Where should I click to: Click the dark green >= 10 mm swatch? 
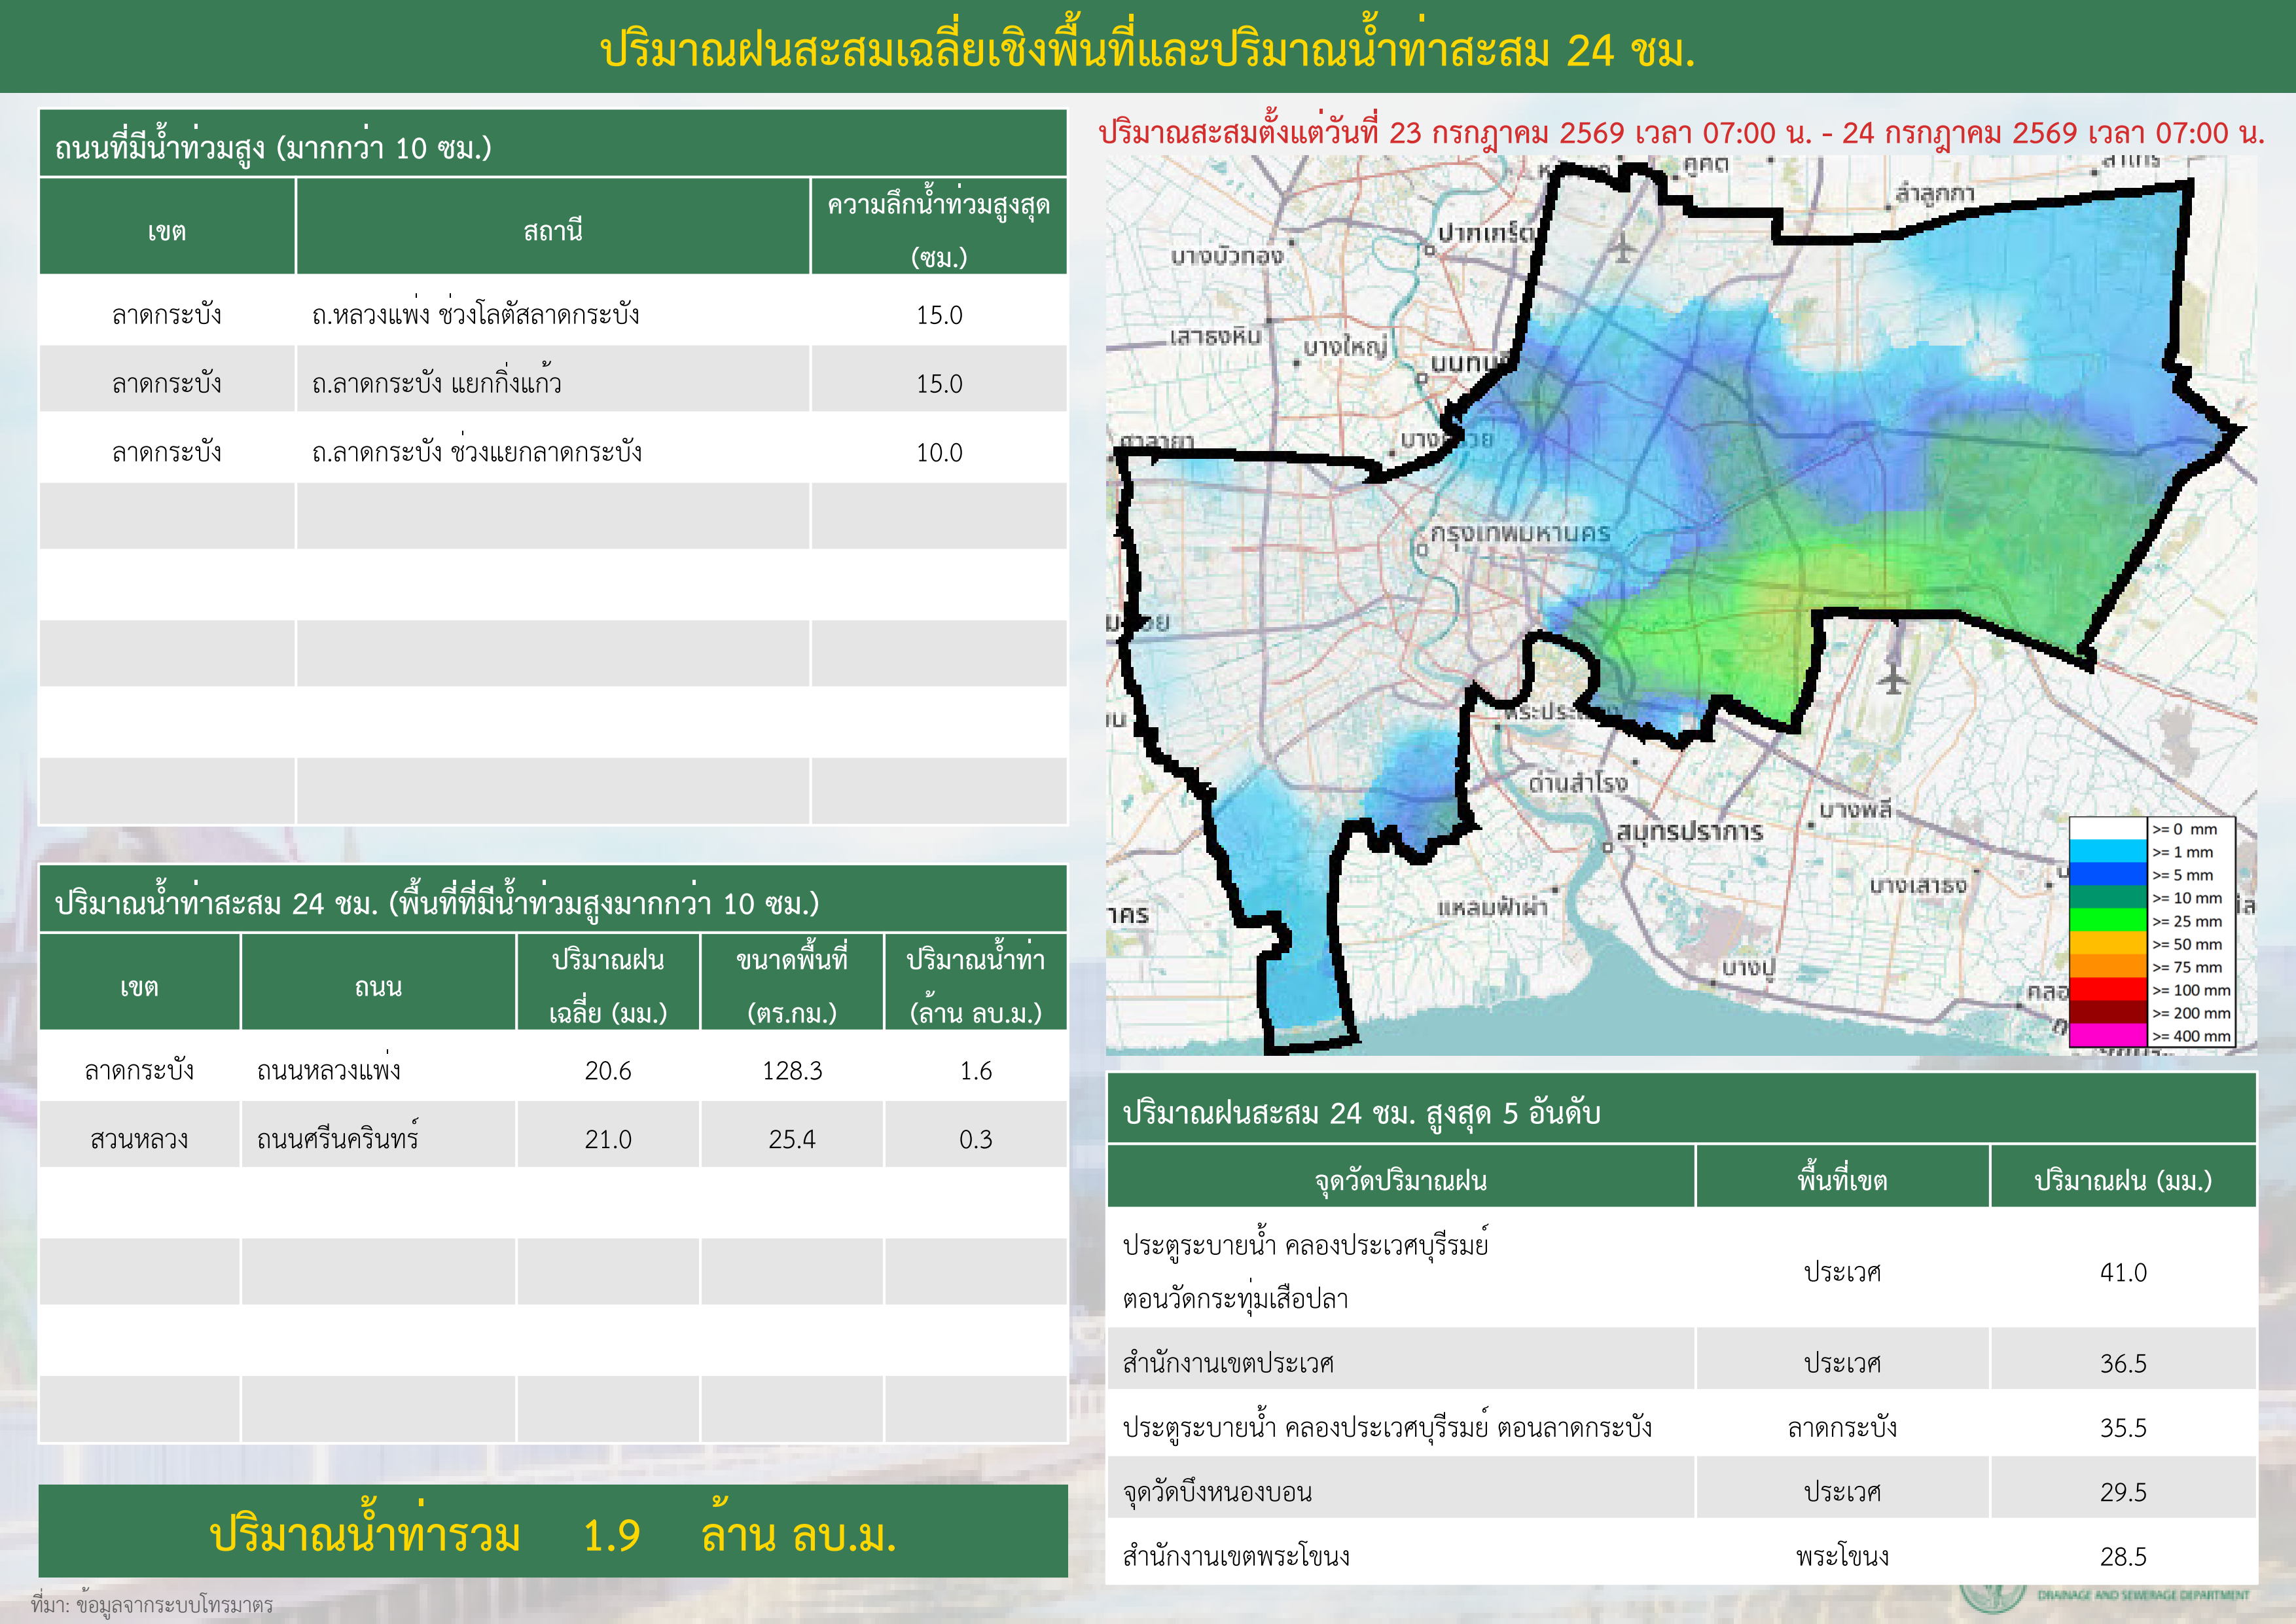point(2108,898)
